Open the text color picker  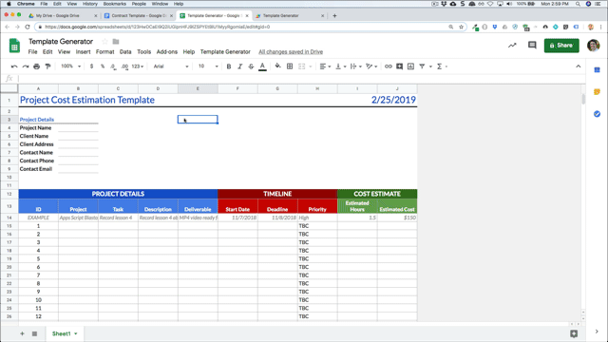click(x=262, y=66)
